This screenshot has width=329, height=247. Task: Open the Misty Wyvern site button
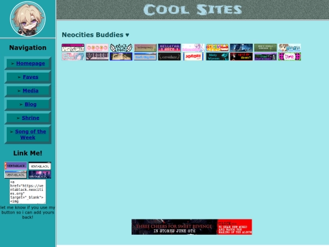[218, 57]
